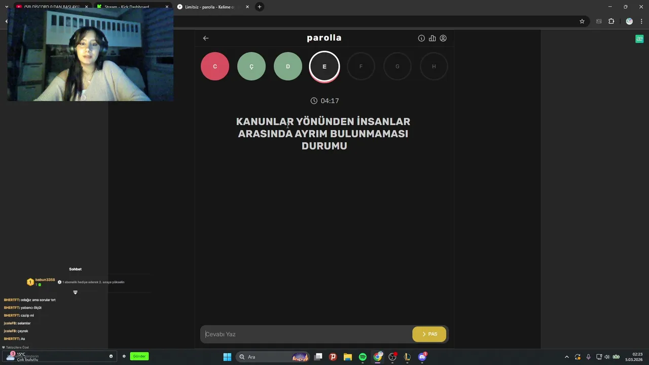649x365 pixels.
Task: Open a new browser tab
Action: [x=260, y=7]
